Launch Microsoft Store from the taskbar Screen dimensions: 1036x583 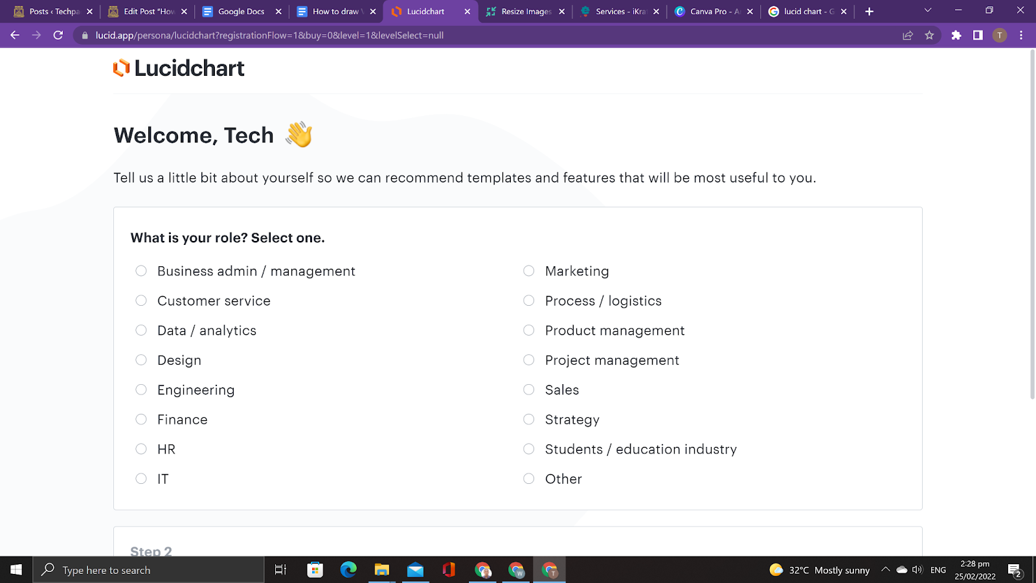[315, 569]
